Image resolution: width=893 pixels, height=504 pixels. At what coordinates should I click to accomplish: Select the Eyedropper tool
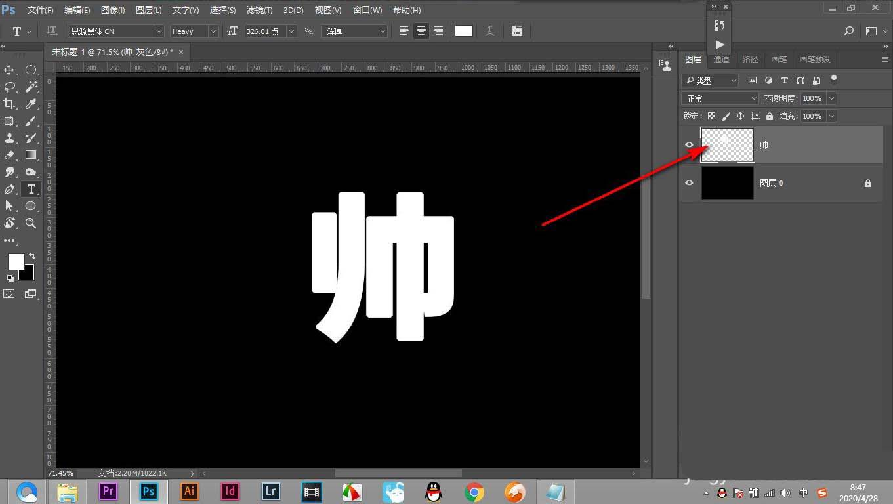[x=31, y=104]
